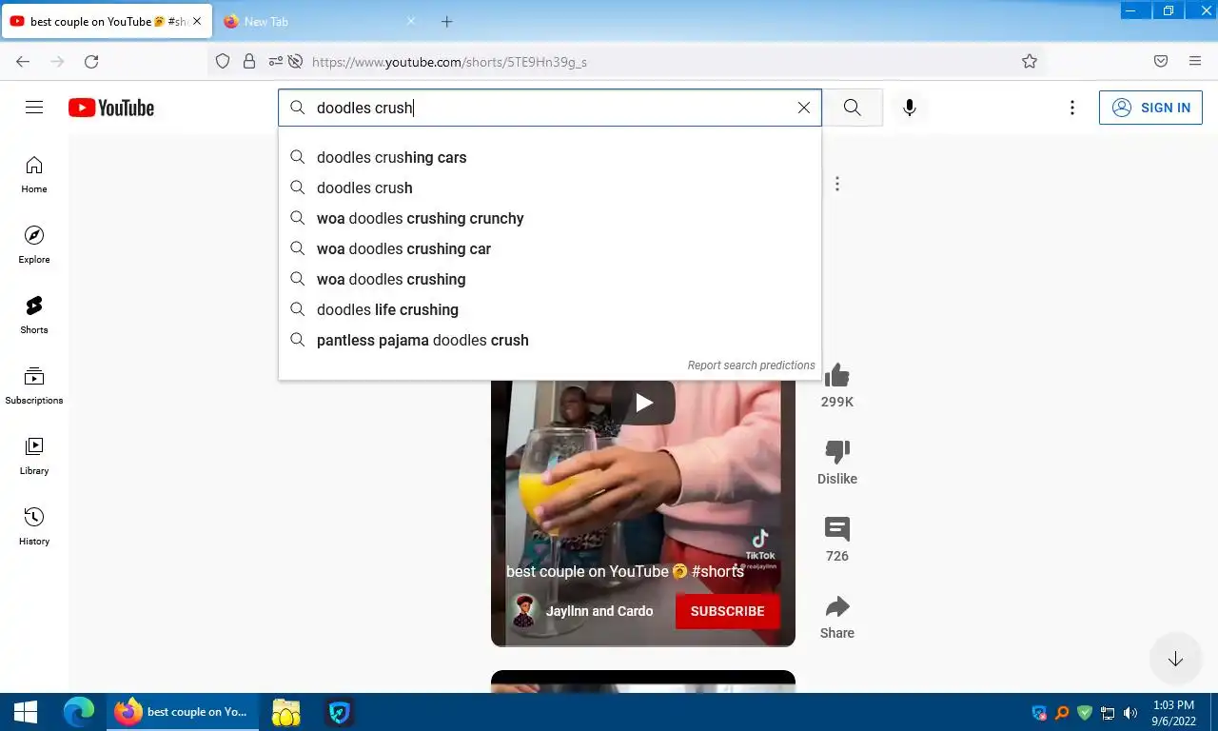Reload the current page

(x=91, y=61)
